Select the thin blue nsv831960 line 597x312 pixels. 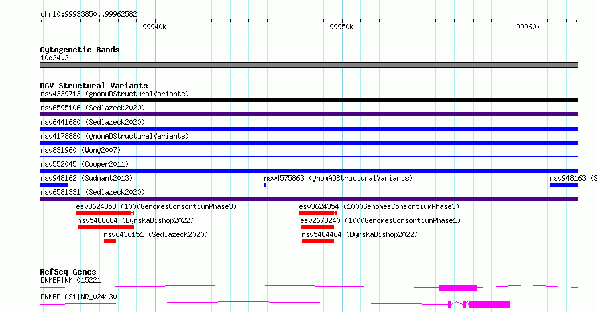coord(309,156)
